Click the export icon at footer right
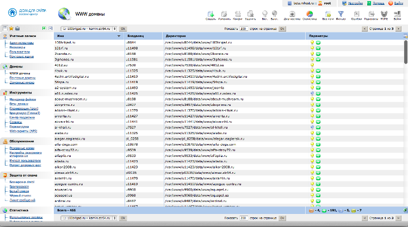 tap(405, 210)
